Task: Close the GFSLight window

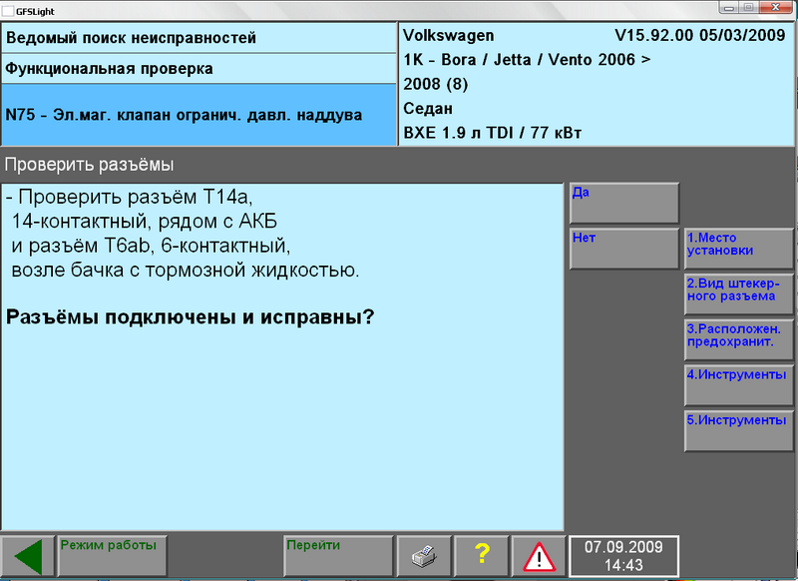Action: click(x=776, y=7)
